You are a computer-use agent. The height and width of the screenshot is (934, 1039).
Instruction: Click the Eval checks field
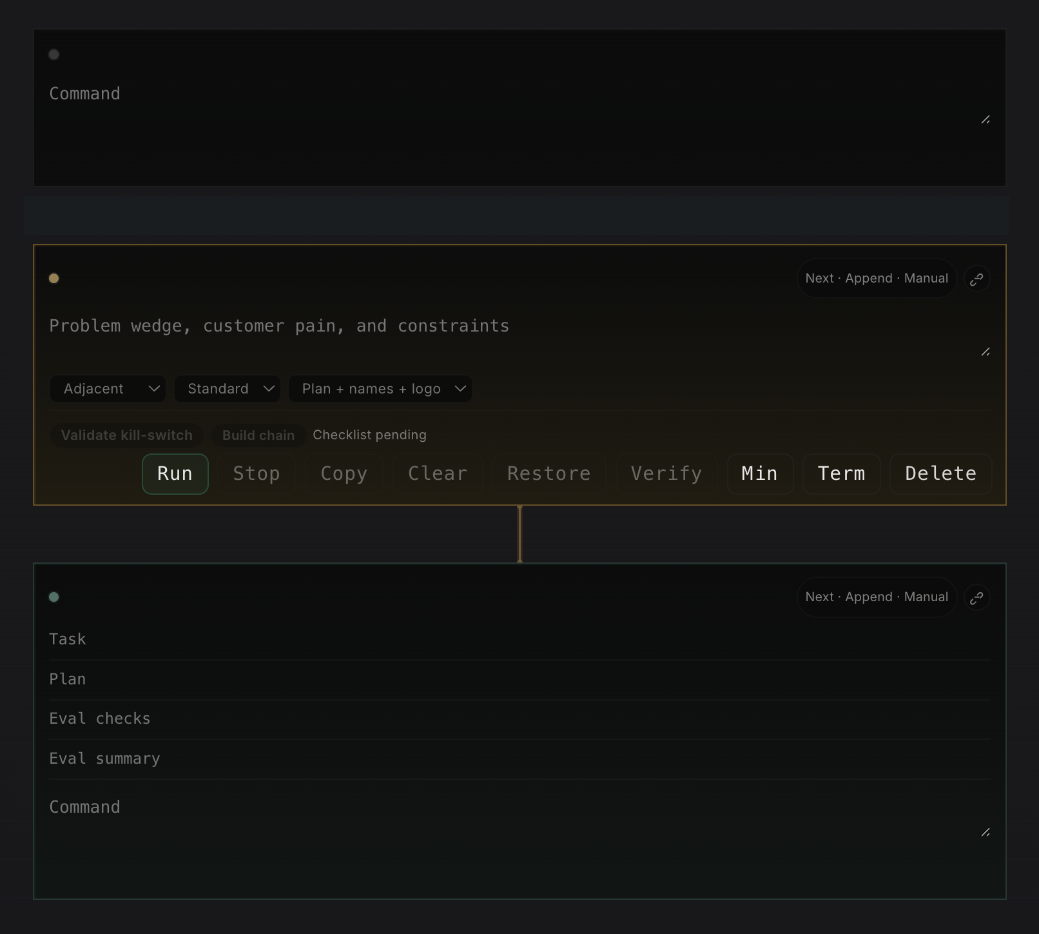tap(519, 719)
